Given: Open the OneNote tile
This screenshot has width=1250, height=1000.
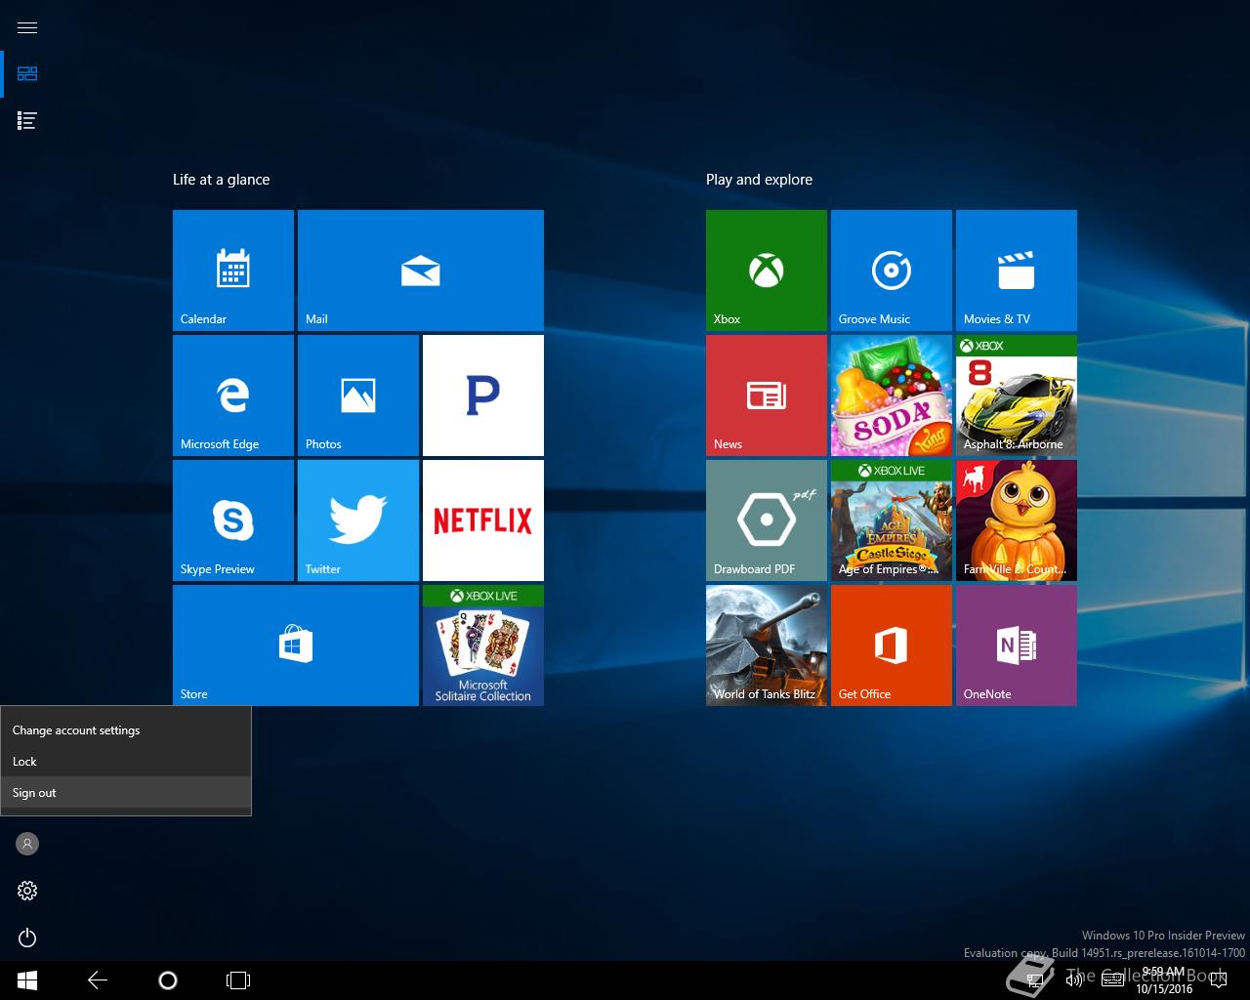Looking at the screenshot, I should coord(1017,646).
